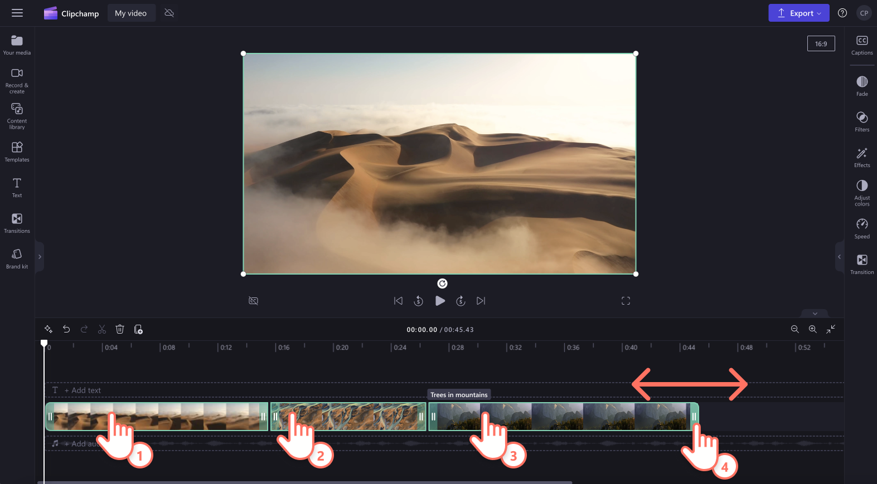Open the Transition panel on right sidebar

pyautogui.click(x=862, y=264)
